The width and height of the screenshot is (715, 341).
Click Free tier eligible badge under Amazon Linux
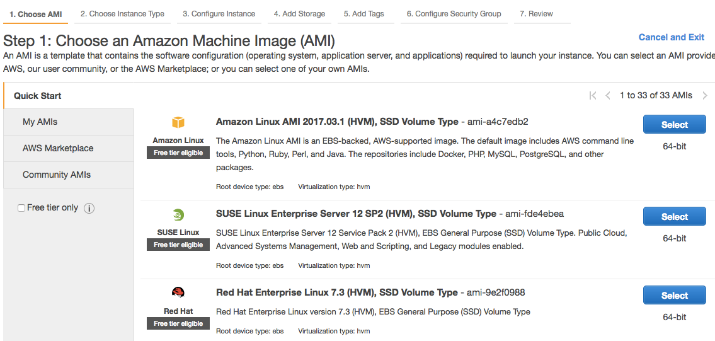pos(178,153)
